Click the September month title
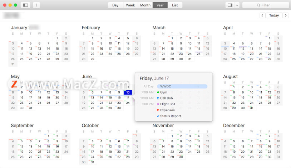The image size is (291, 168). point(22,126)
